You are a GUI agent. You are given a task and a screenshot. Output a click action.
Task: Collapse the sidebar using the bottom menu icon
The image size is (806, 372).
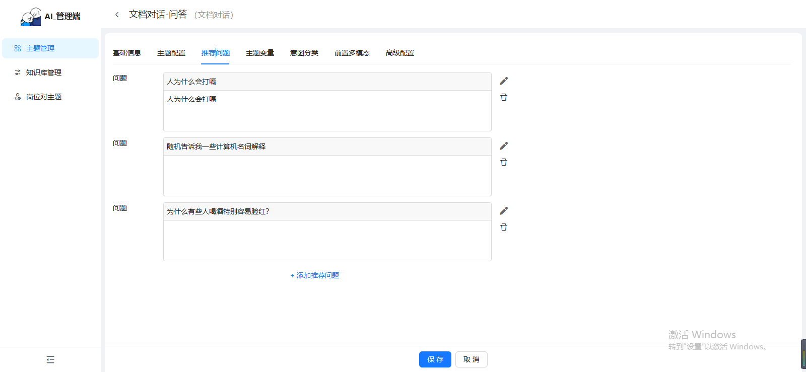50,359
